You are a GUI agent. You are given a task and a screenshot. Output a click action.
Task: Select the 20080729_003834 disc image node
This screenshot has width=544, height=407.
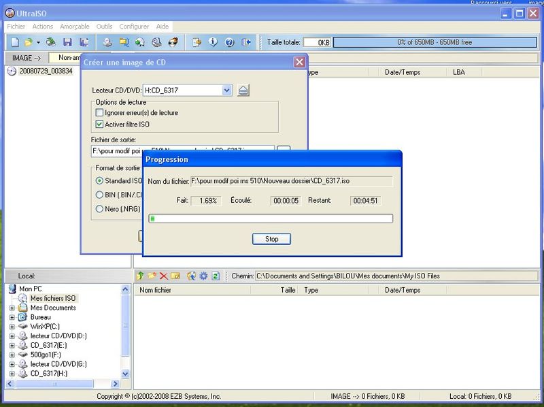[46, 71]
